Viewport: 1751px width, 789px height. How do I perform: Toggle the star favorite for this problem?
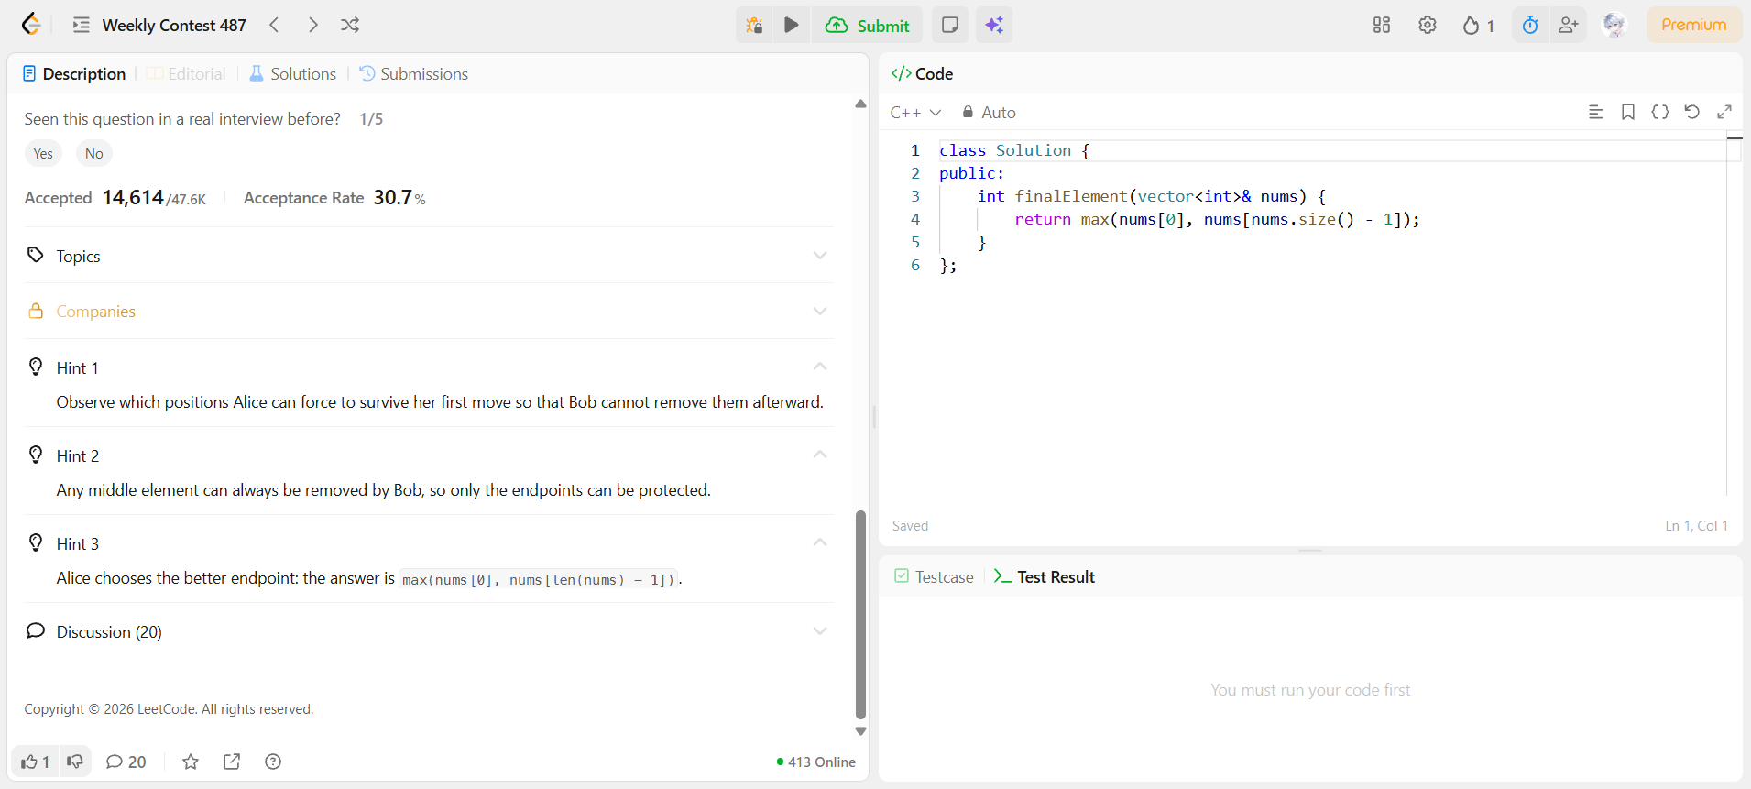(191, 762)
